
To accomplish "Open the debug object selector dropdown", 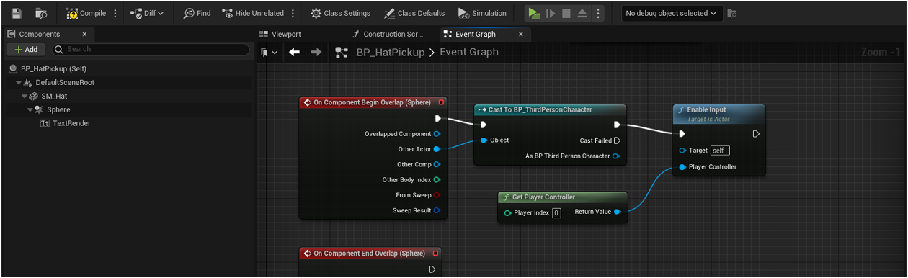I will [x=672, y=13].
